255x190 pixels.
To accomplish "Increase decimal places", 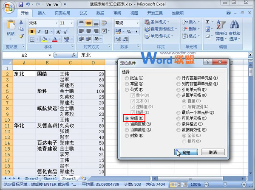I will click(118, 39).
